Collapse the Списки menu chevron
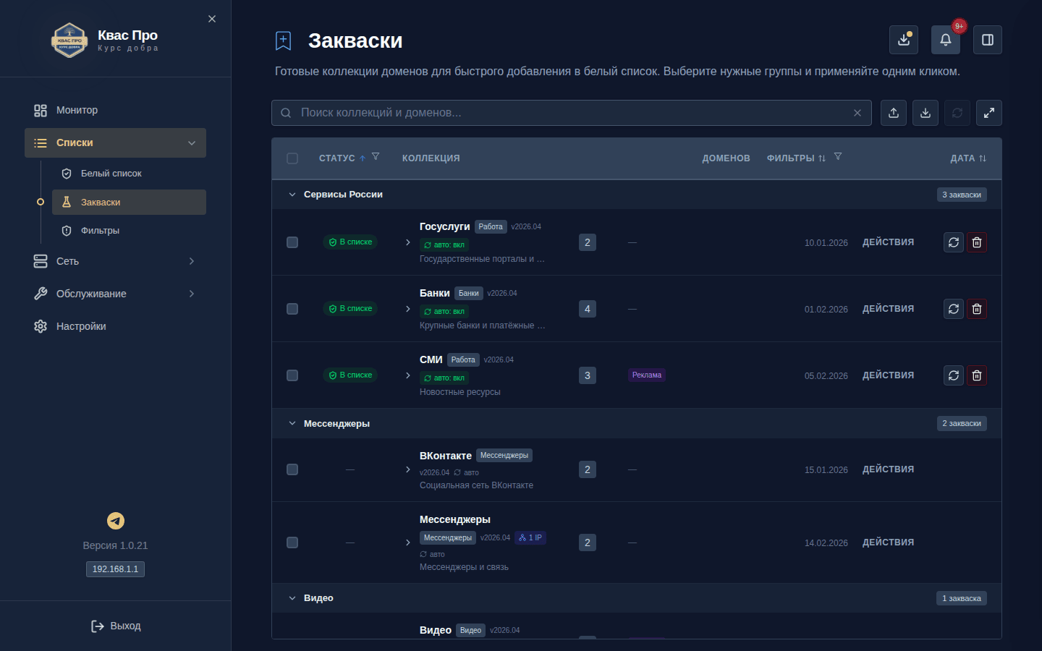The image size is (1042, 651). coord(192,143)
